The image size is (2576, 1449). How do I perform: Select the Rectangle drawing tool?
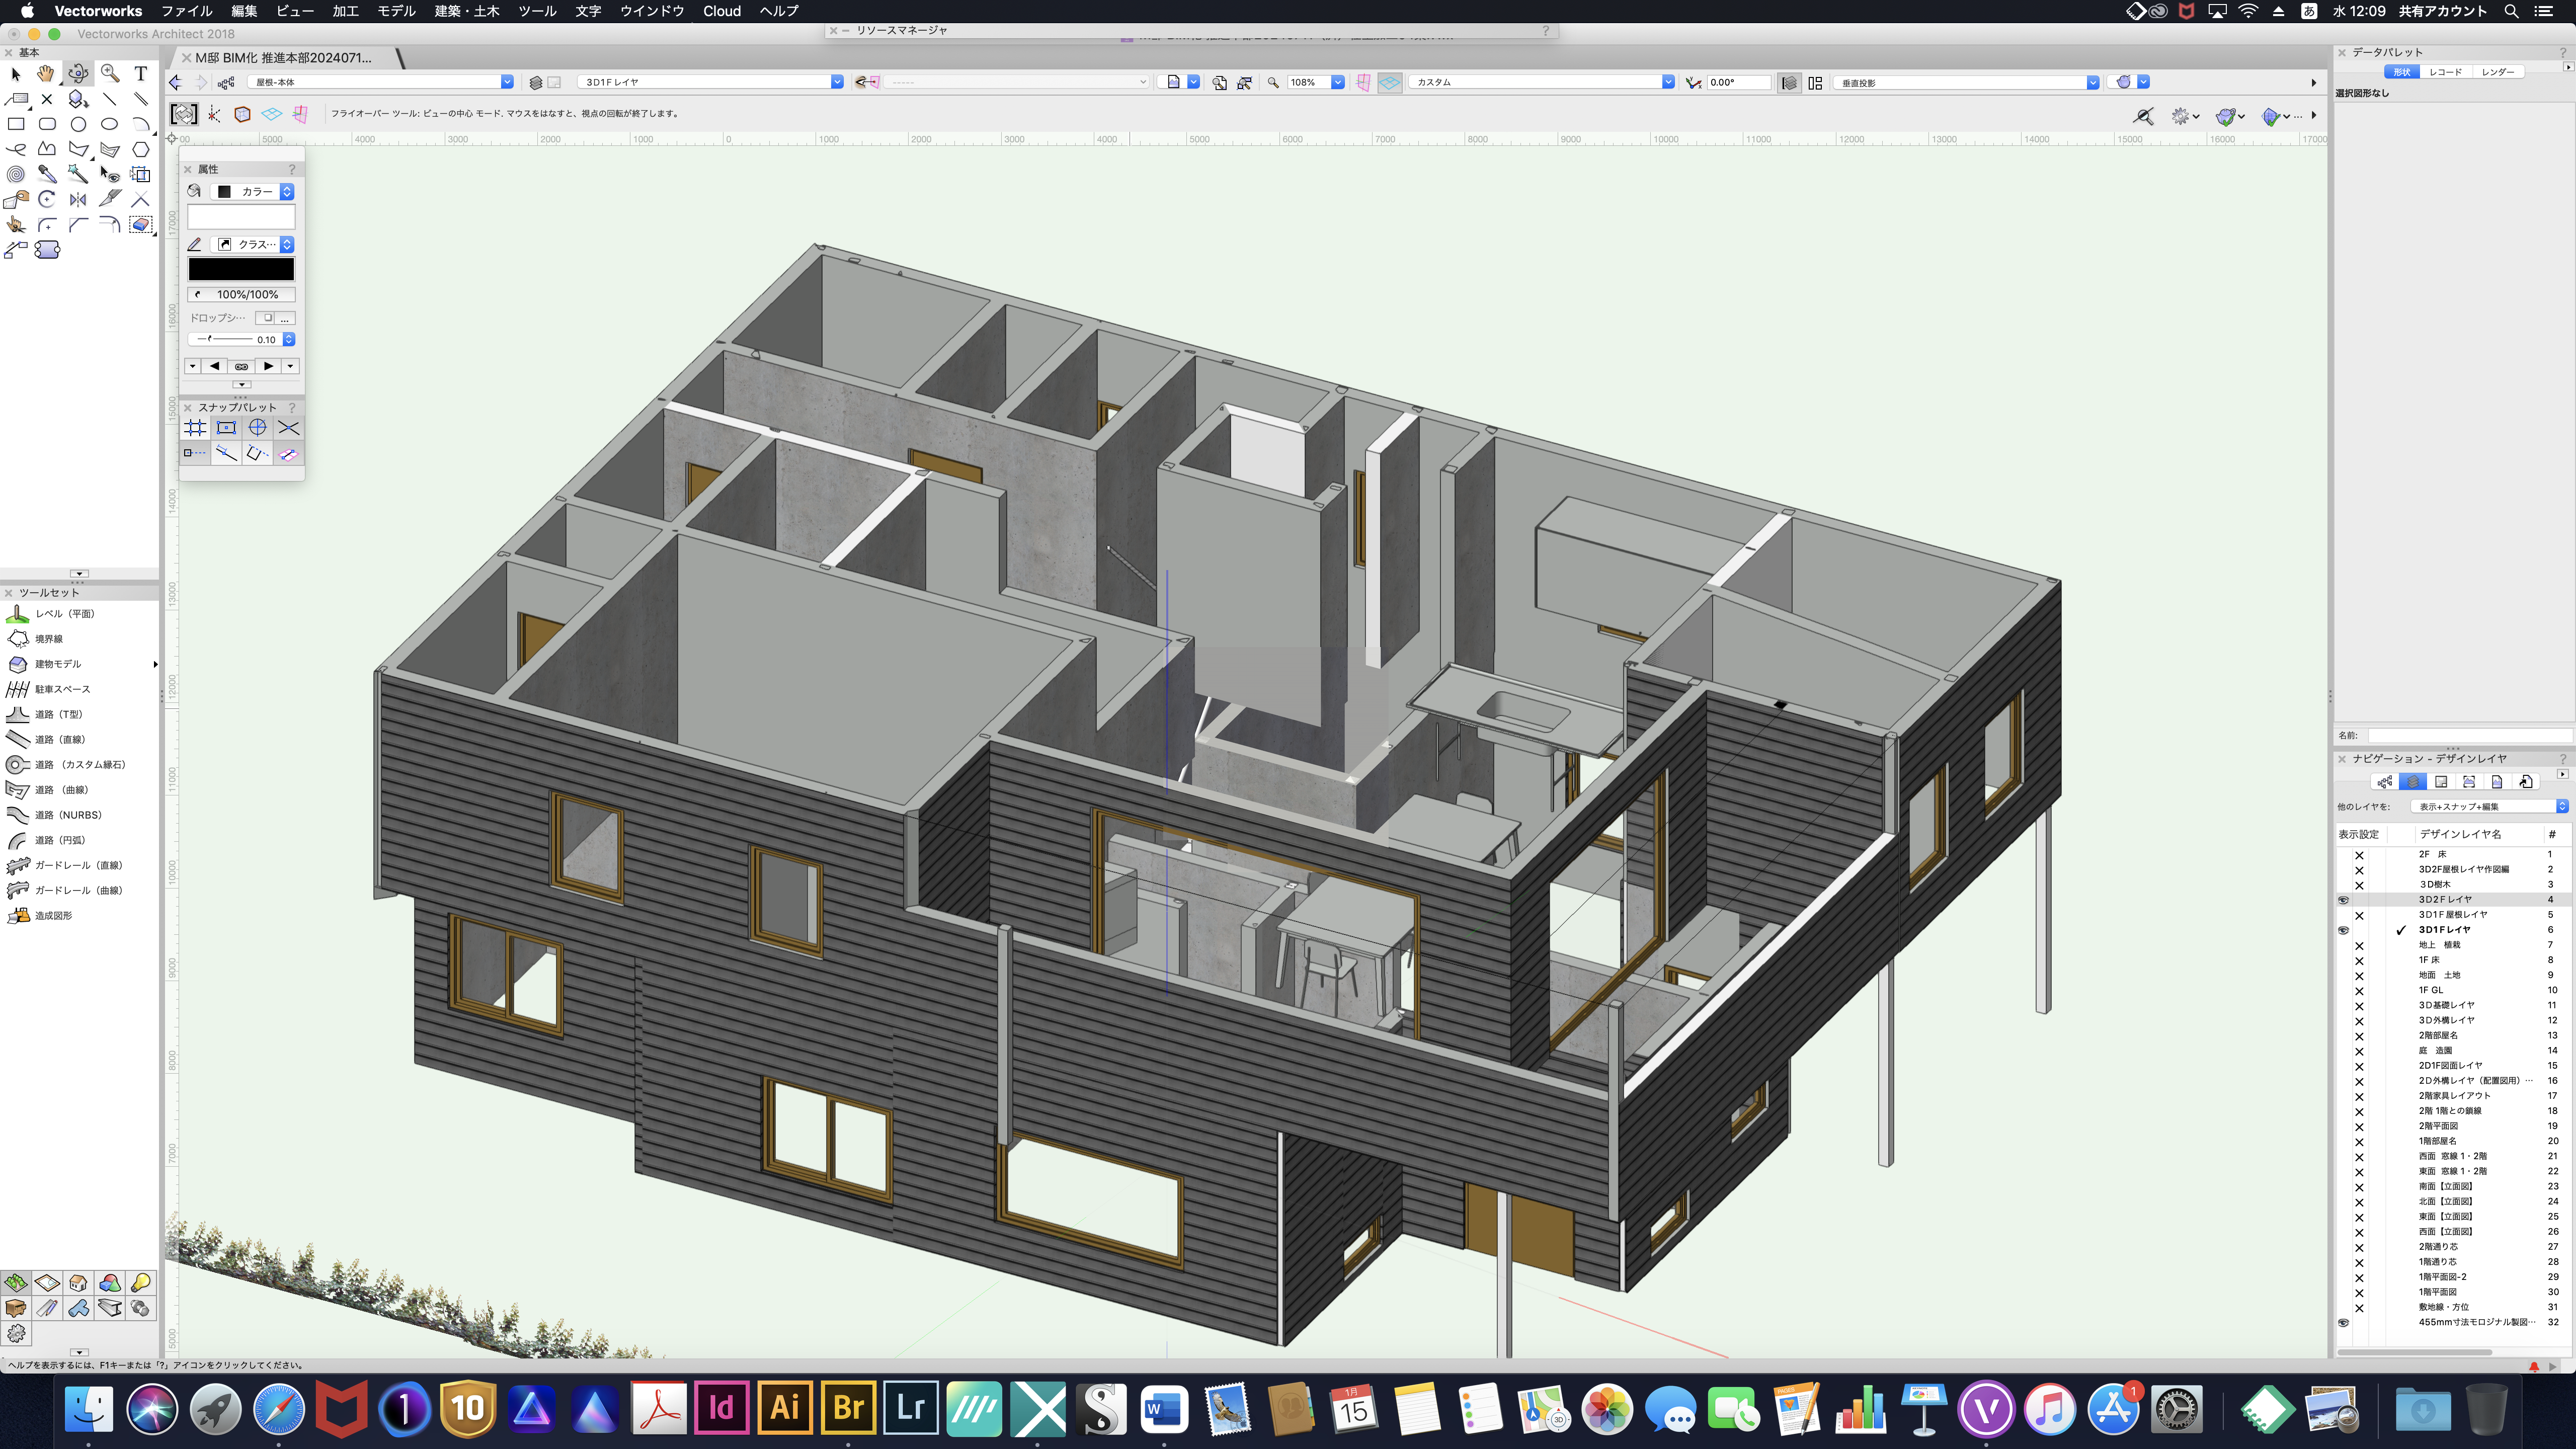tap(16, 124)
